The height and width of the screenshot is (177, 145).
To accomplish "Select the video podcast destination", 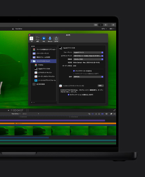I will (x=44, y=72).
